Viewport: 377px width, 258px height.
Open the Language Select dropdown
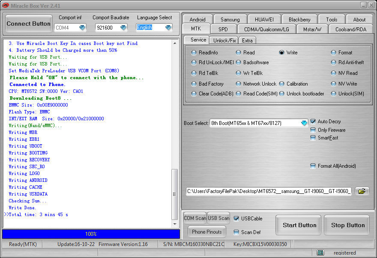point(168,28)
